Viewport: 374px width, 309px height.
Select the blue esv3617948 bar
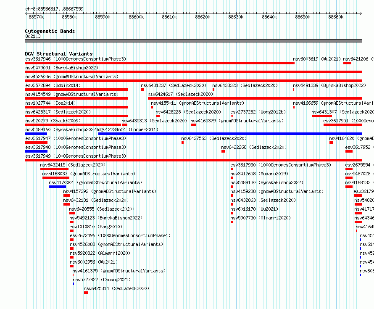click(36, 151)
